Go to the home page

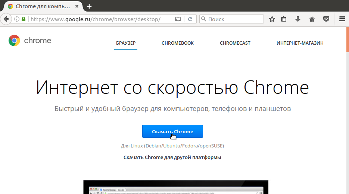tap(312, 19)
